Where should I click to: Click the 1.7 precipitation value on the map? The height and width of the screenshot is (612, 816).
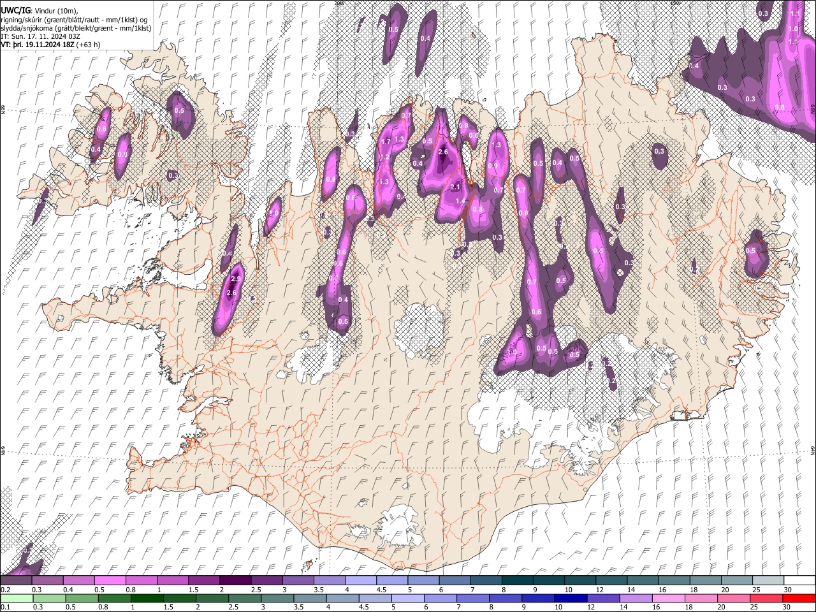[x=386, y=142]
